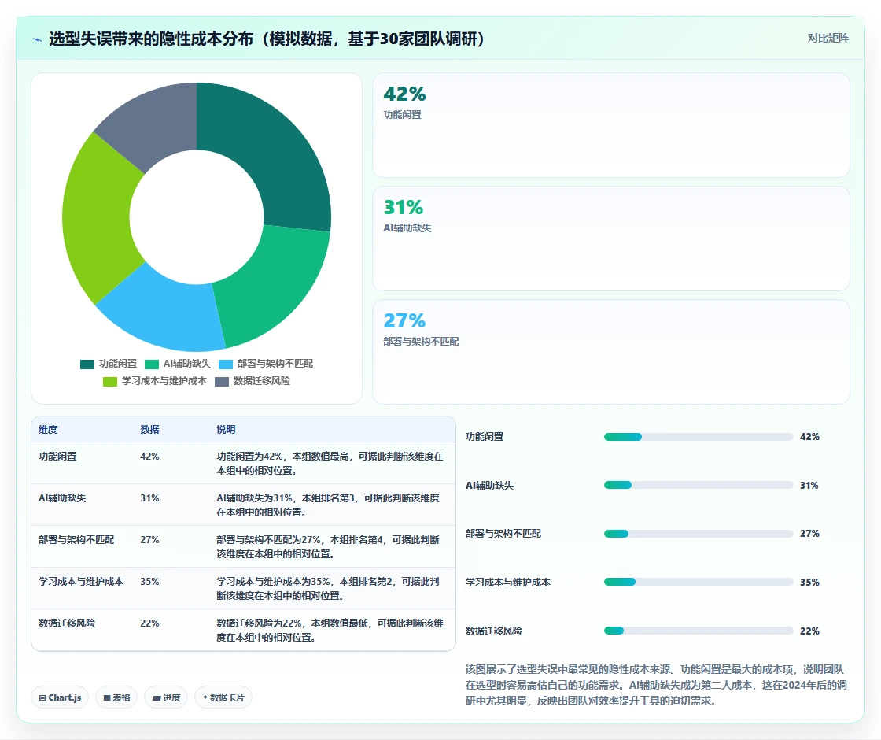The height and width of the screenshot is (740, 881).
Task: Click the 42% table cell
Action: tap(149, 456)
